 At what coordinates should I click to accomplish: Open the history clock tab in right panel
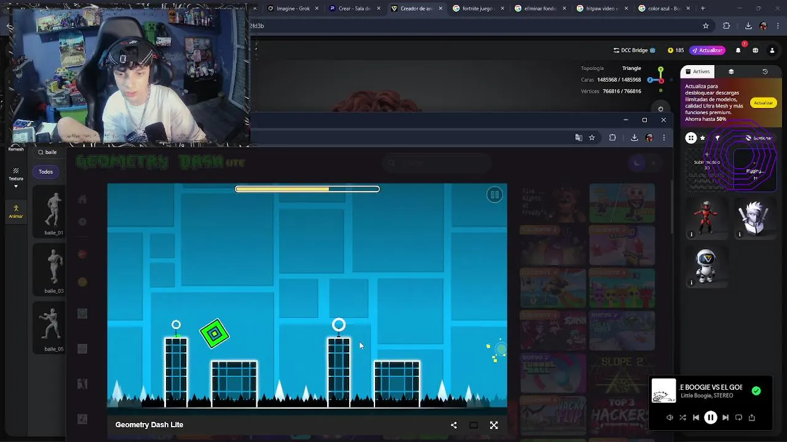[765, 72]
